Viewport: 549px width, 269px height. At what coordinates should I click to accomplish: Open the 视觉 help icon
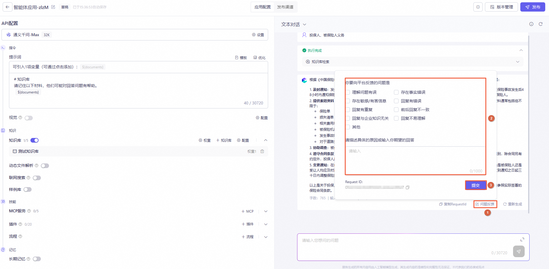[x=20, y=117]
